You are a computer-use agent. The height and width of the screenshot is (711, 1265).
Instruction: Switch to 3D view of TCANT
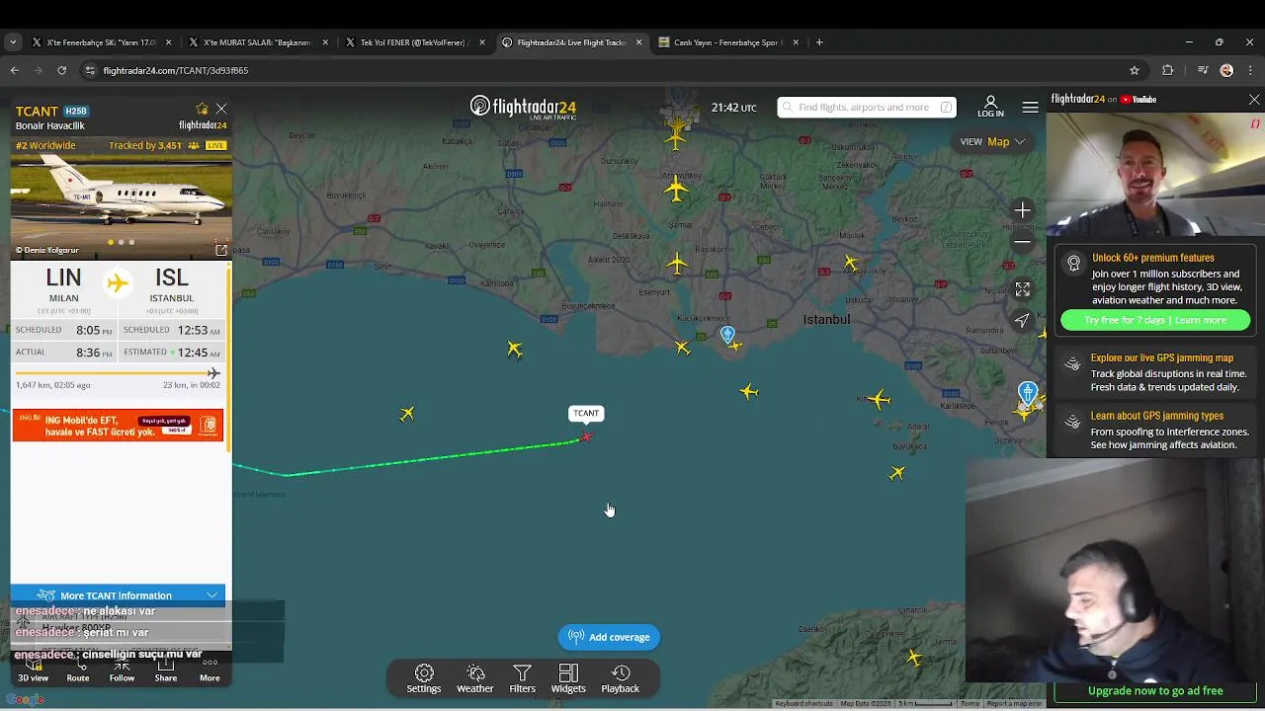pyautogui.click(x=33, y=671)
